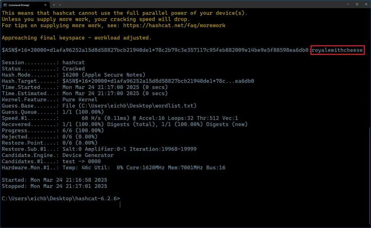Screen dimensions: 371x228
Task: Click the highlighted royalewithcheese password
Action: (x=337, y=50)
